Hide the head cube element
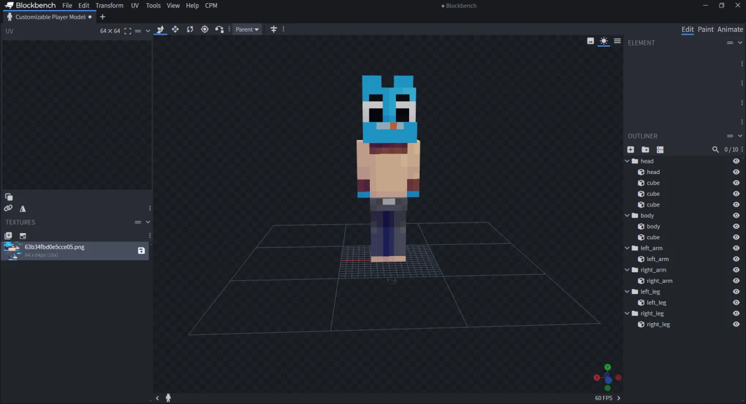This screenshot has width=746, height=404. click(736, 172)
